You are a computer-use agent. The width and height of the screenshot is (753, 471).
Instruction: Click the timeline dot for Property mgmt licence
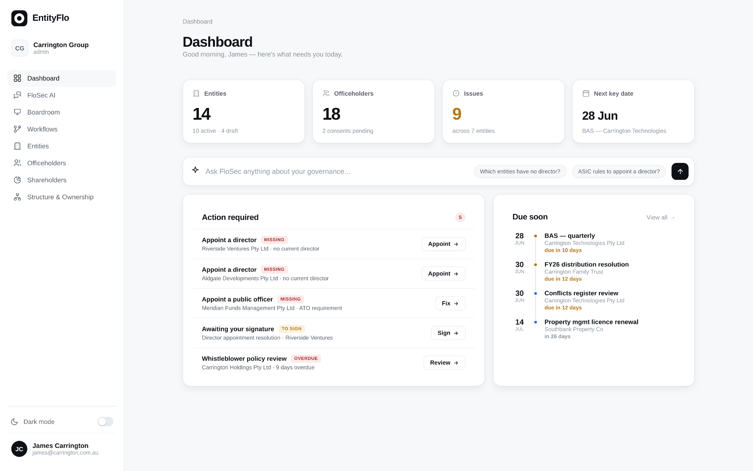pos(535,322)
